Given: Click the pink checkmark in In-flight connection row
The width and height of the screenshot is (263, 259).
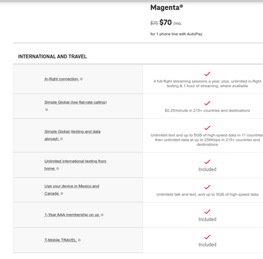Looking at the screenshot, I should (x=207, y=74).
